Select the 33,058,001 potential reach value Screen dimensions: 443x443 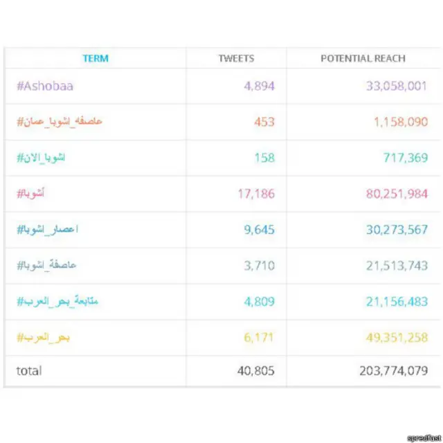coord(397,86)
